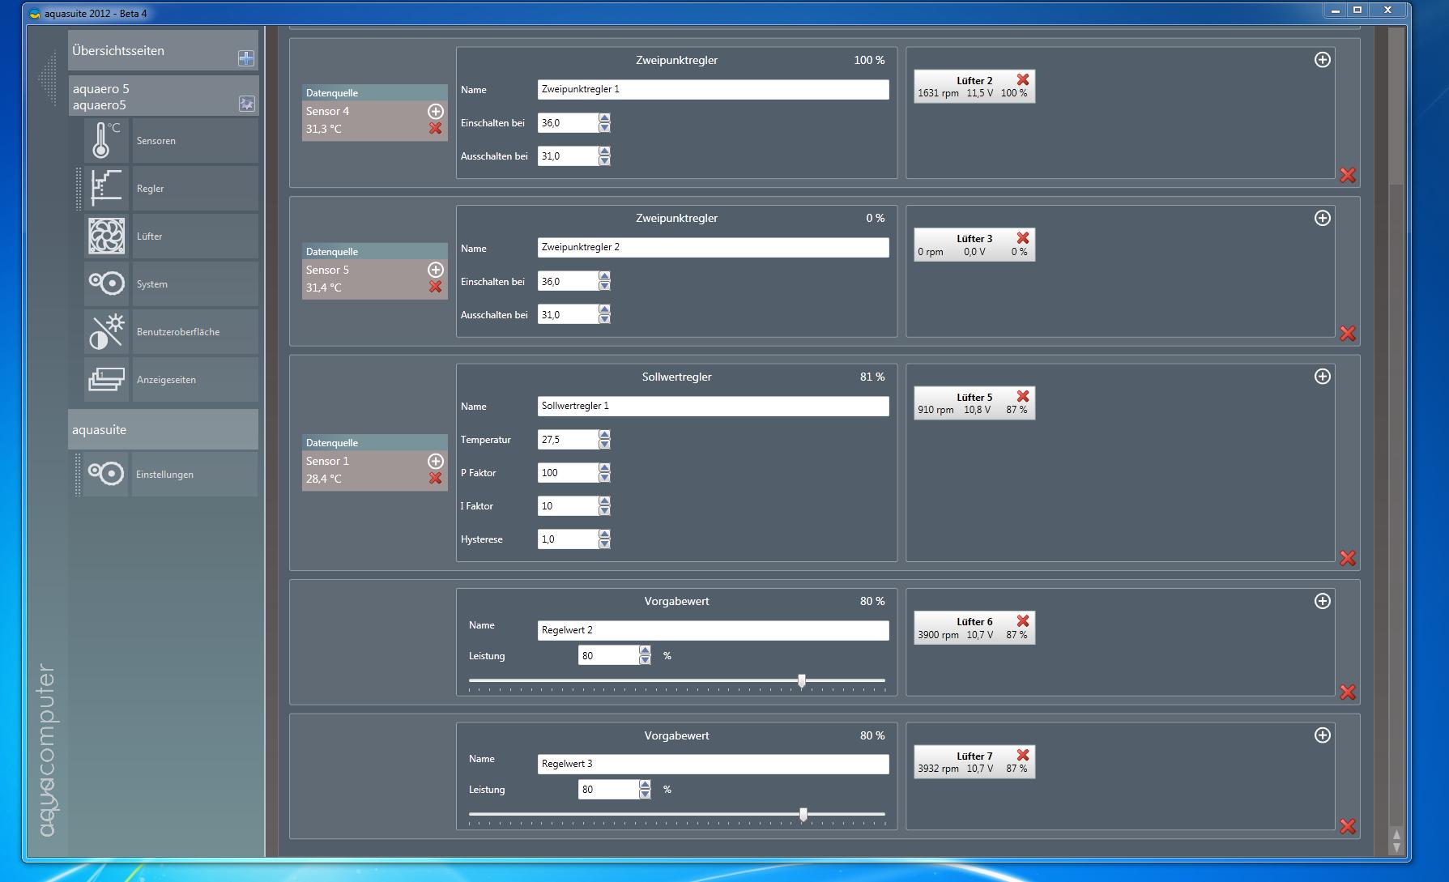Viewport: 1449px width, 882px height.
Task: Delete the Sollwertregler 1 controller
Action: coord(1348,558)
